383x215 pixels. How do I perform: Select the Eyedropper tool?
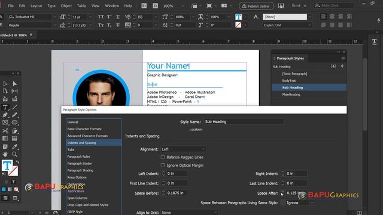14,147
